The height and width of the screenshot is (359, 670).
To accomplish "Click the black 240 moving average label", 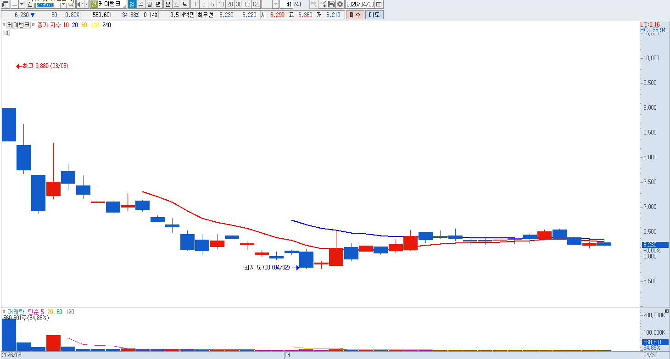I will (106, 25).
